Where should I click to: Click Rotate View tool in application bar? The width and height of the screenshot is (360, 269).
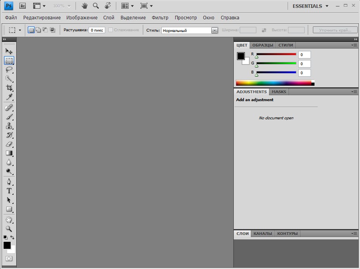pos(108,6)
